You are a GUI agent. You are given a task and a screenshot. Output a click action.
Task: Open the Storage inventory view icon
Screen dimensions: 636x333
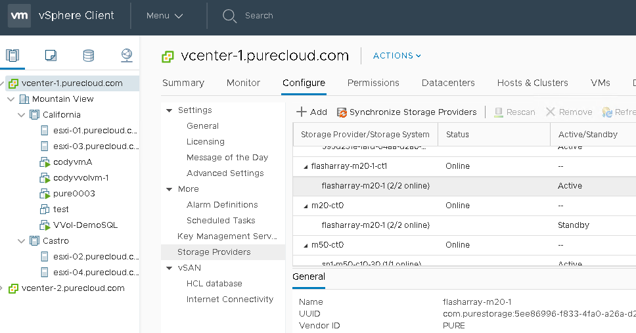(88, 56)
